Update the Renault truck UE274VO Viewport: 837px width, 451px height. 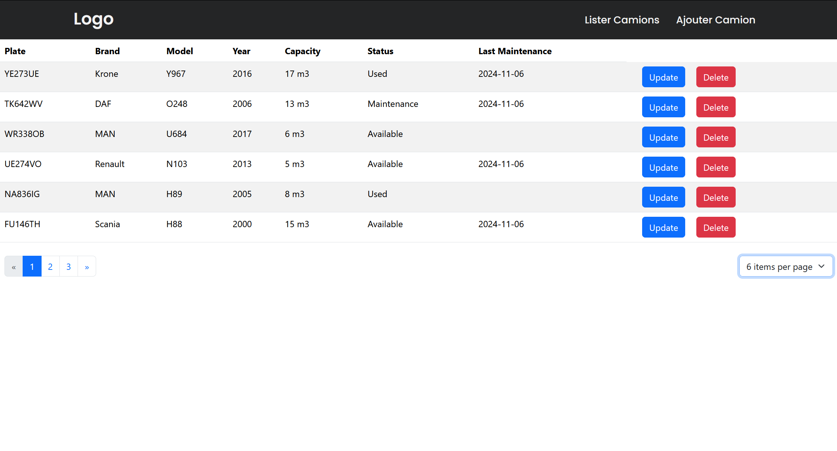tap(663, 167)
